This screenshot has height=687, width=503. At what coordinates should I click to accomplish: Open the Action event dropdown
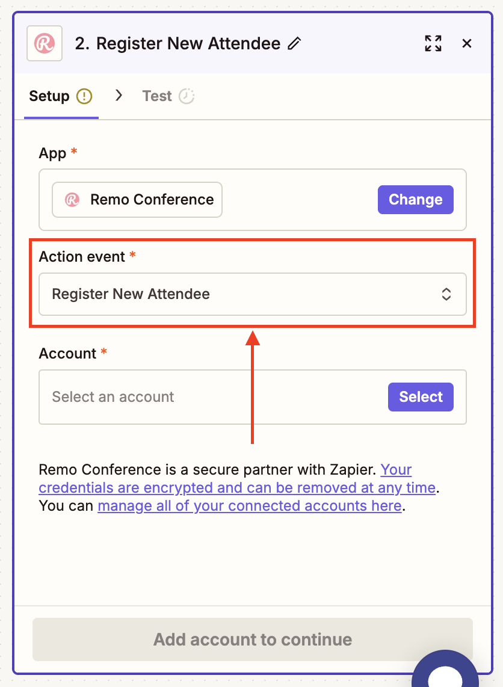pos(241,294)
